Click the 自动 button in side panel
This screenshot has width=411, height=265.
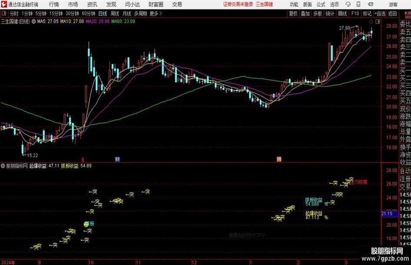pos(405,171)
